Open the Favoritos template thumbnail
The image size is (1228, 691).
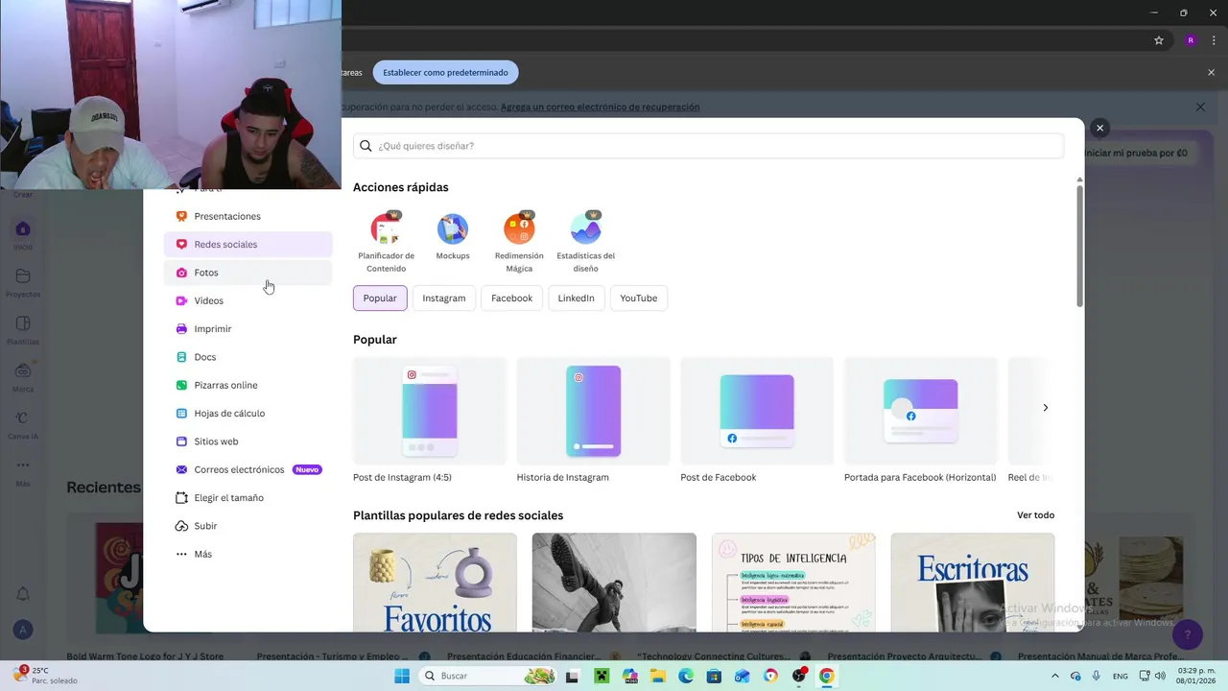point(435,583)
